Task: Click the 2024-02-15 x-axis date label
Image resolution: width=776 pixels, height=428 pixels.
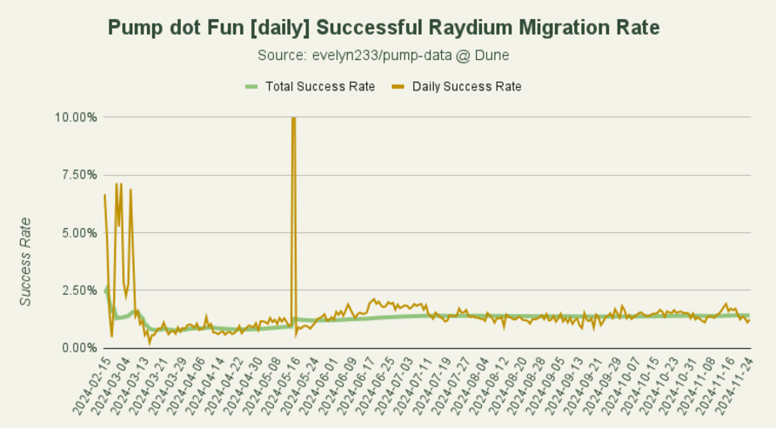Action: point(91,385)
